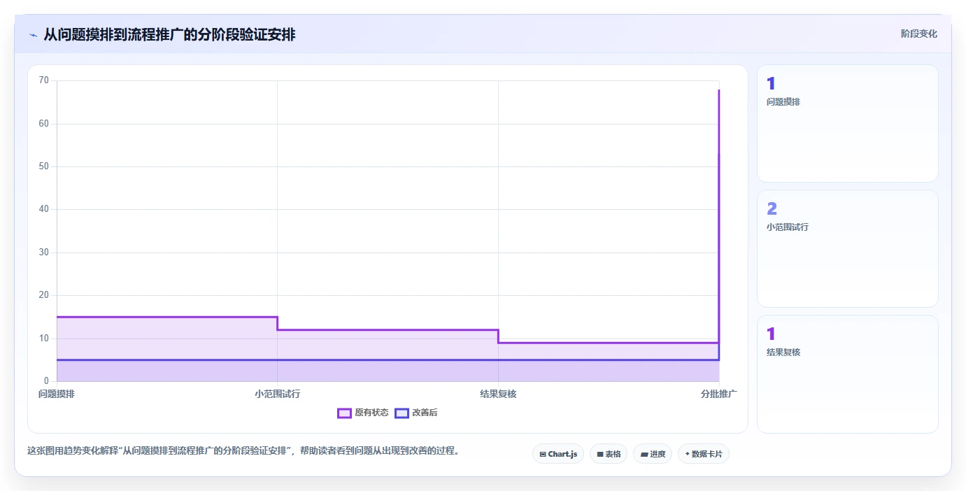Click the y-axis value 70

(x=44, y=80)
